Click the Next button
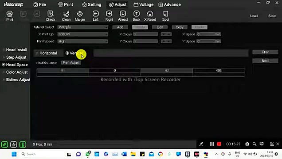This screenshot has height=159, width=282. point(265,61)
